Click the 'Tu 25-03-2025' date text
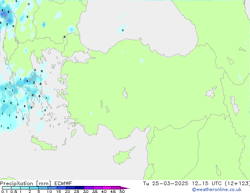This screenshot has width=250, height=193. [x=166, y=184]
